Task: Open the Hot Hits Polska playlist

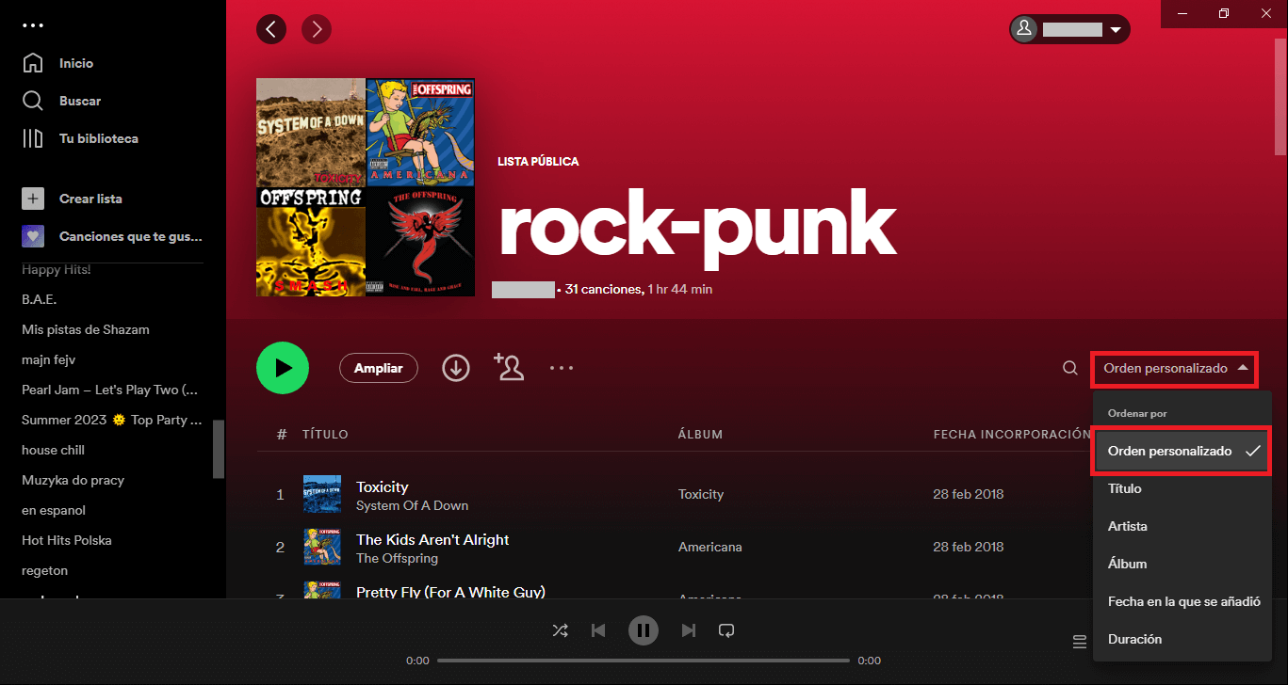Action: pyautogui.click(x=67, y=540)
